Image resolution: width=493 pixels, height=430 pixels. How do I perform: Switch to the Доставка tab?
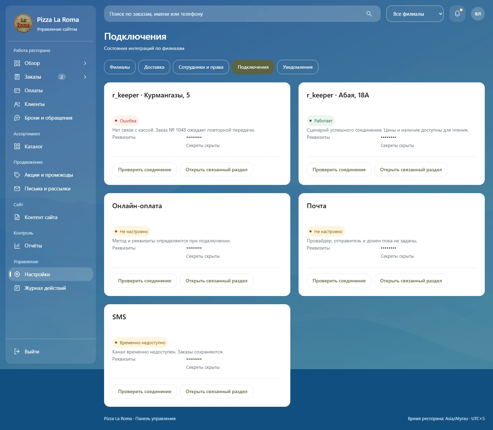coord(154,67)
